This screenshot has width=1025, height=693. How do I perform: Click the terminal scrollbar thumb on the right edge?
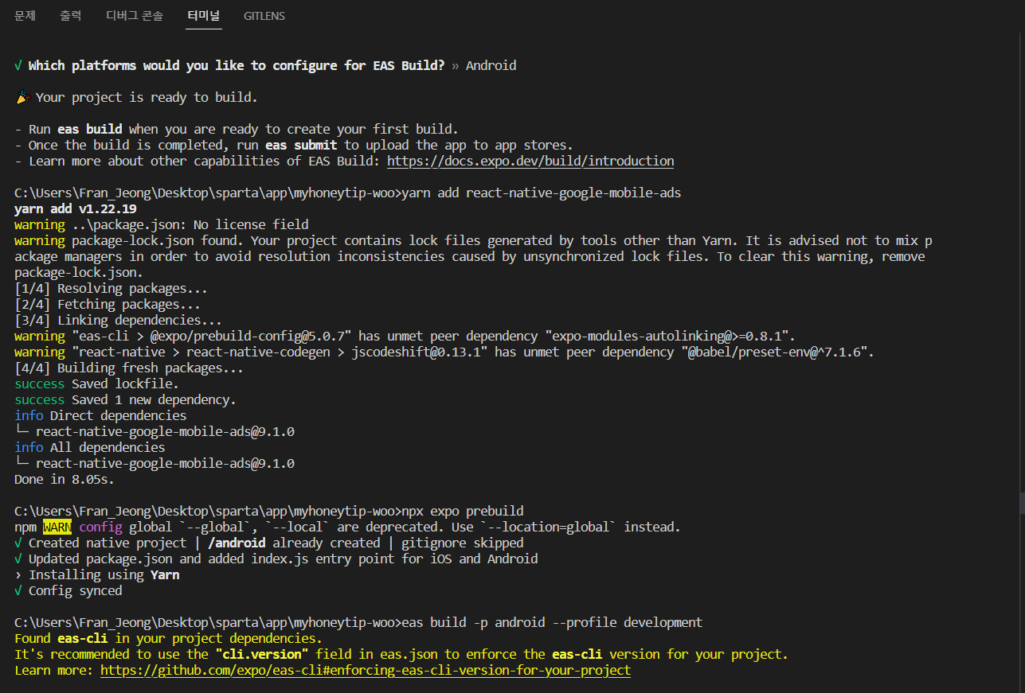(x=1021, y=503)
